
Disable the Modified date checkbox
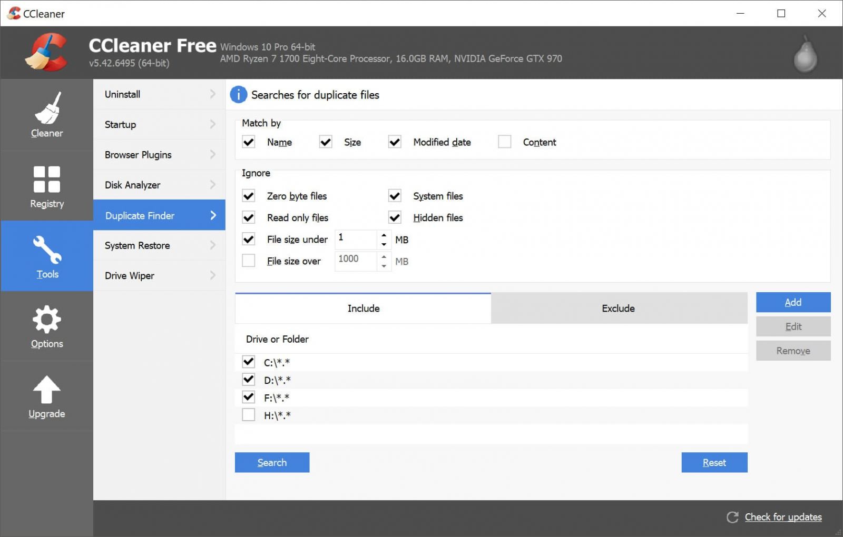(x=395, y=142)
